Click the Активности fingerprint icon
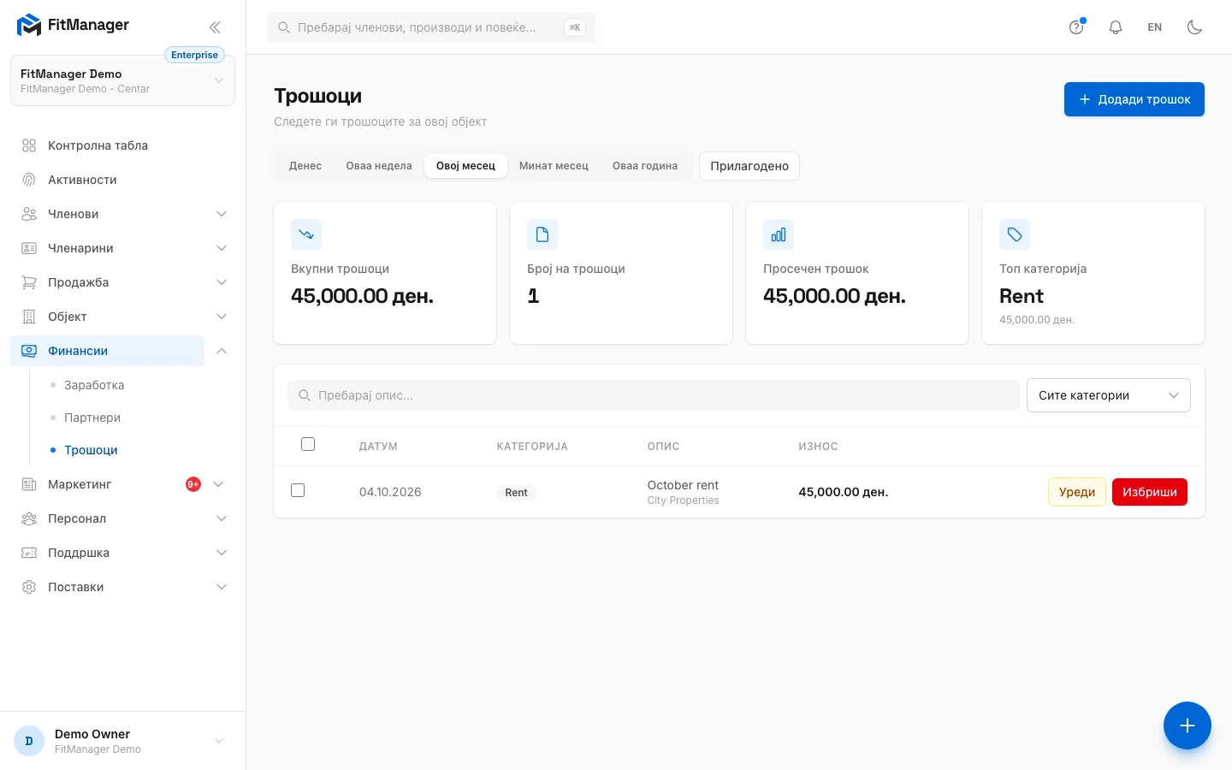The image size is (1232, 770). (x=29, y=180)
